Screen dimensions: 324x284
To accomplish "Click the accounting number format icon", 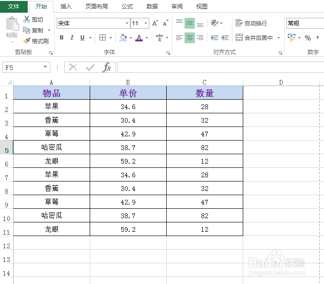I will click(292, 38).
